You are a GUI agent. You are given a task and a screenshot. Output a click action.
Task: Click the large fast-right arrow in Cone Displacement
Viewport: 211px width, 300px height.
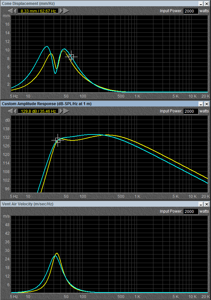tap(66, 11)
